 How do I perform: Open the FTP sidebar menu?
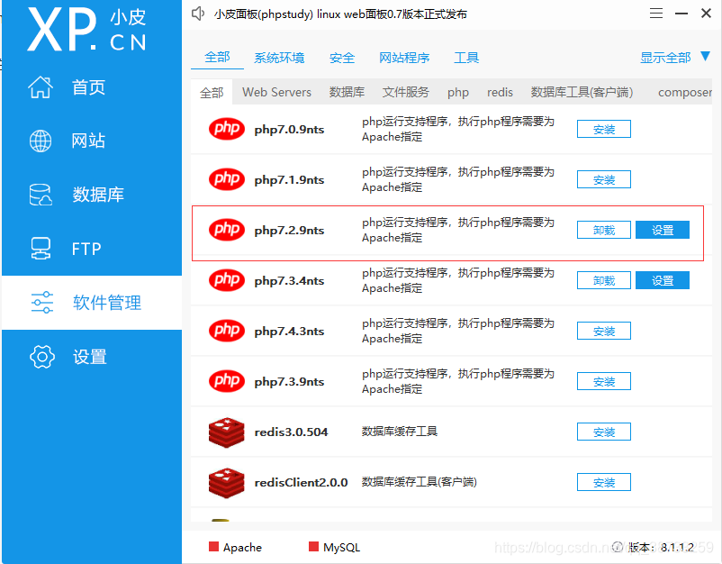coord(92,249)
